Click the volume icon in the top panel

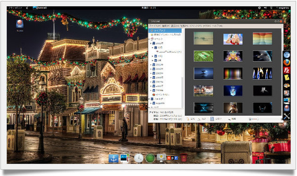[265, 8]
